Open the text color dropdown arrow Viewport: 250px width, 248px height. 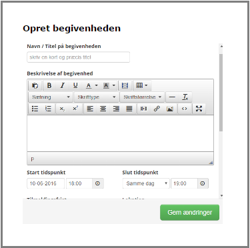tap(97, 85)
